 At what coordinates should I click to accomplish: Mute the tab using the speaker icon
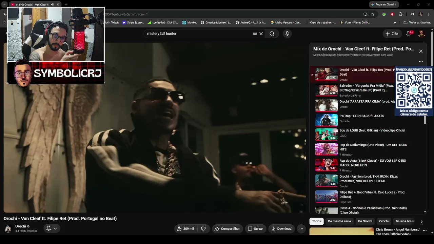[x=52, y=4]
